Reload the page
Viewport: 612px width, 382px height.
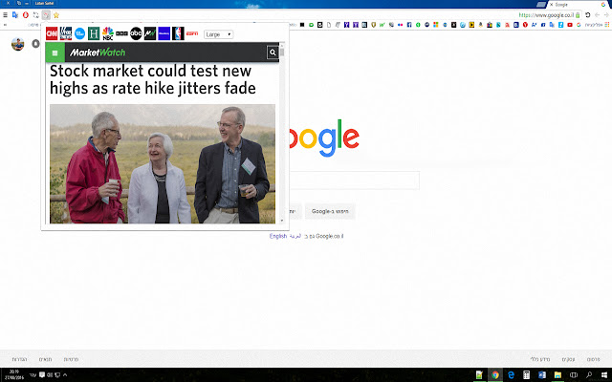587,15
